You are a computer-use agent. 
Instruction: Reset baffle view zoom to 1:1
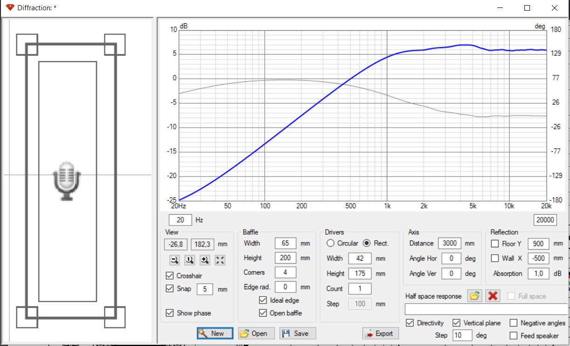[x=189, y=260]
